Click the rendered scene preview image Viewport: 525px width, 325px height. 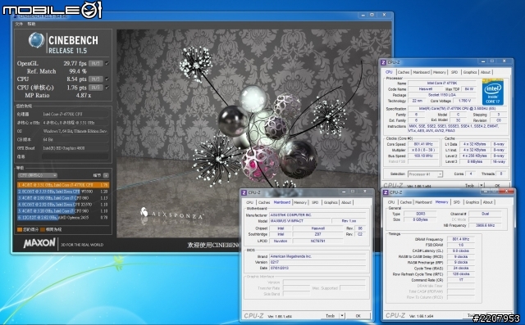[x=253, y=133]
